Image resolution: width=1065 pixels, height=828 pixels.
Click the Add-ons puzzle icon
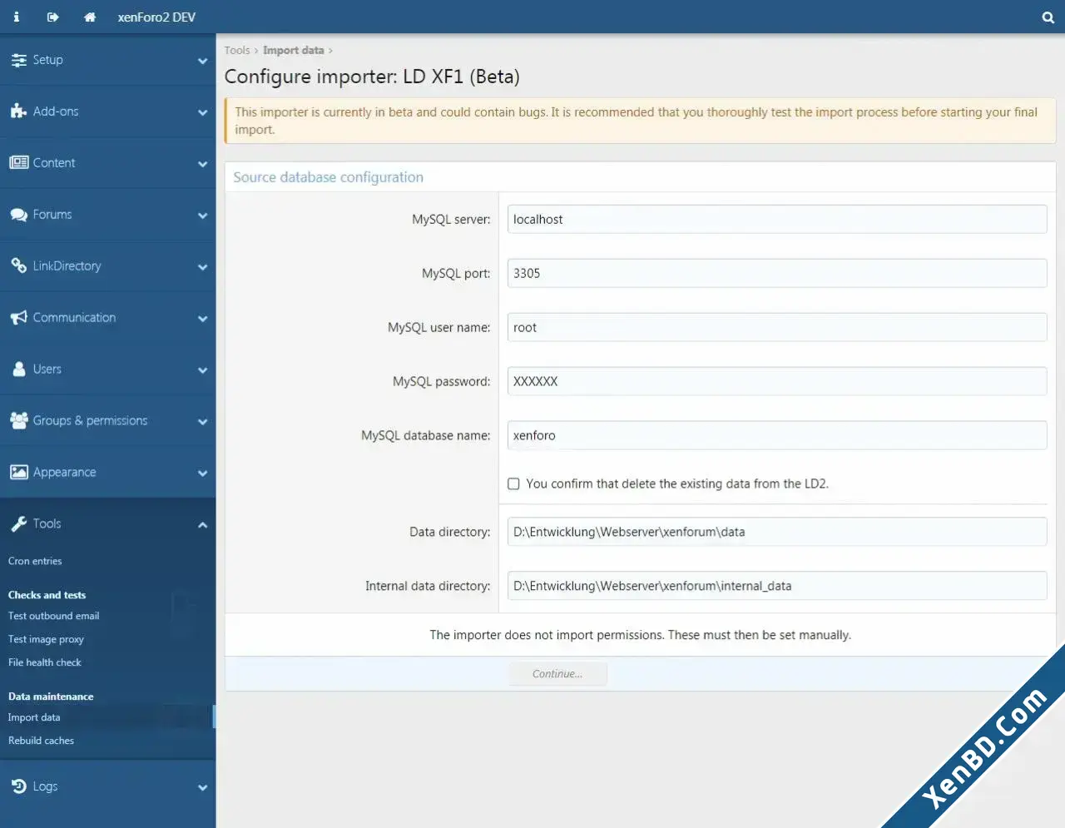pyautogui.click(x=18, y=112)
